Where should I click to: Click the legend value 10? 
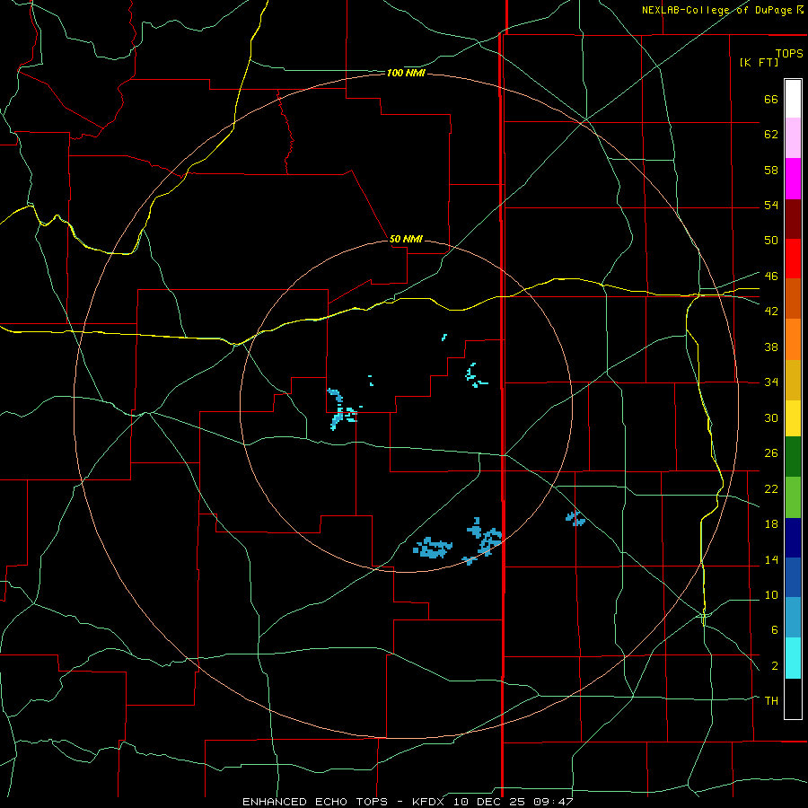[x=771, y=594]
